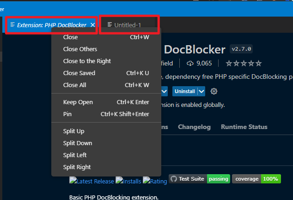Click the Uninstall button
The width and height of the screenshot is (293, 200).
(x=184, y=91)
